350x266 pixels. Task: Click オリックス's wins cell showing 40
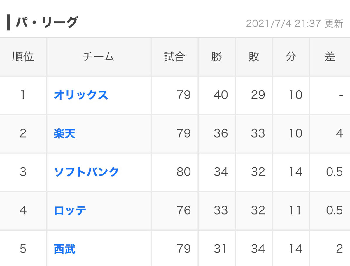(x=220, y=95)
